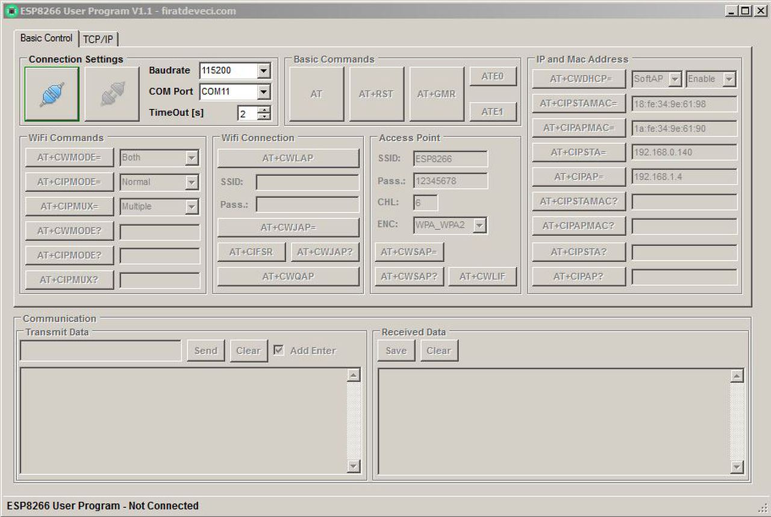This screenshot has width=771, height=517.
Task: Click the AT+CIPMODE= set button
Action: tap(69, 182)
